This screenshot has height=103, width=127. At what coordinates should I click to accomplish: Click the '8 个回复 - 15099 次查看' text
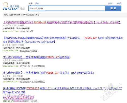point(13,45)
